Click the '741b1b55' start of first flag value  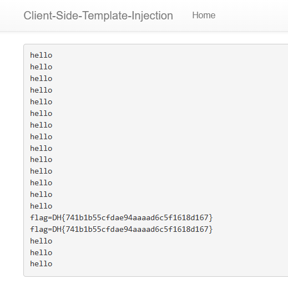click(84, 217)
